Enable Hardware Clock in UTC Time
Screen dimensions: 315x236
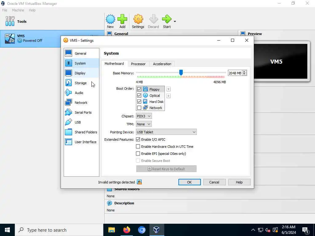coord(138,147)
